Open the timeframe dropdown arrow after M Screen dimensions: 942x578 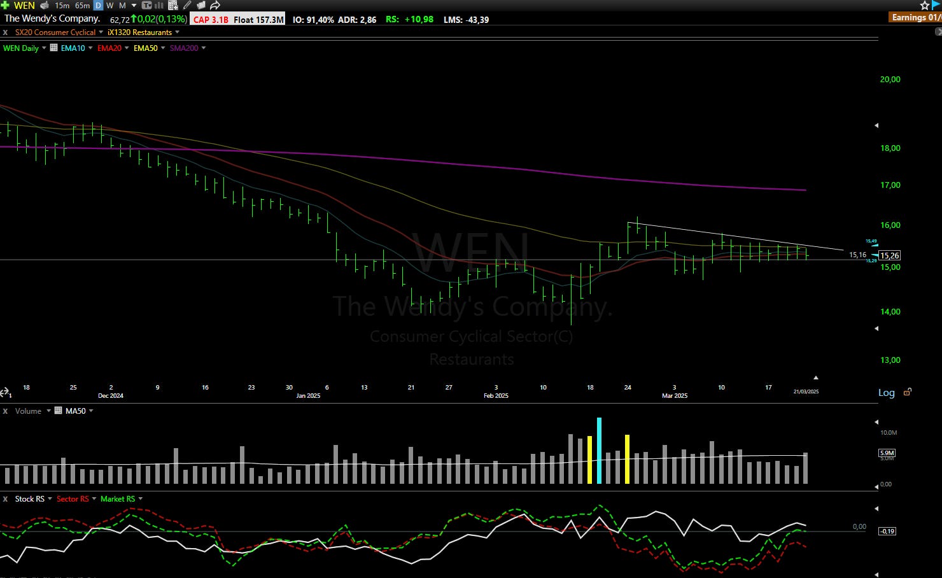tap(134, 6)
